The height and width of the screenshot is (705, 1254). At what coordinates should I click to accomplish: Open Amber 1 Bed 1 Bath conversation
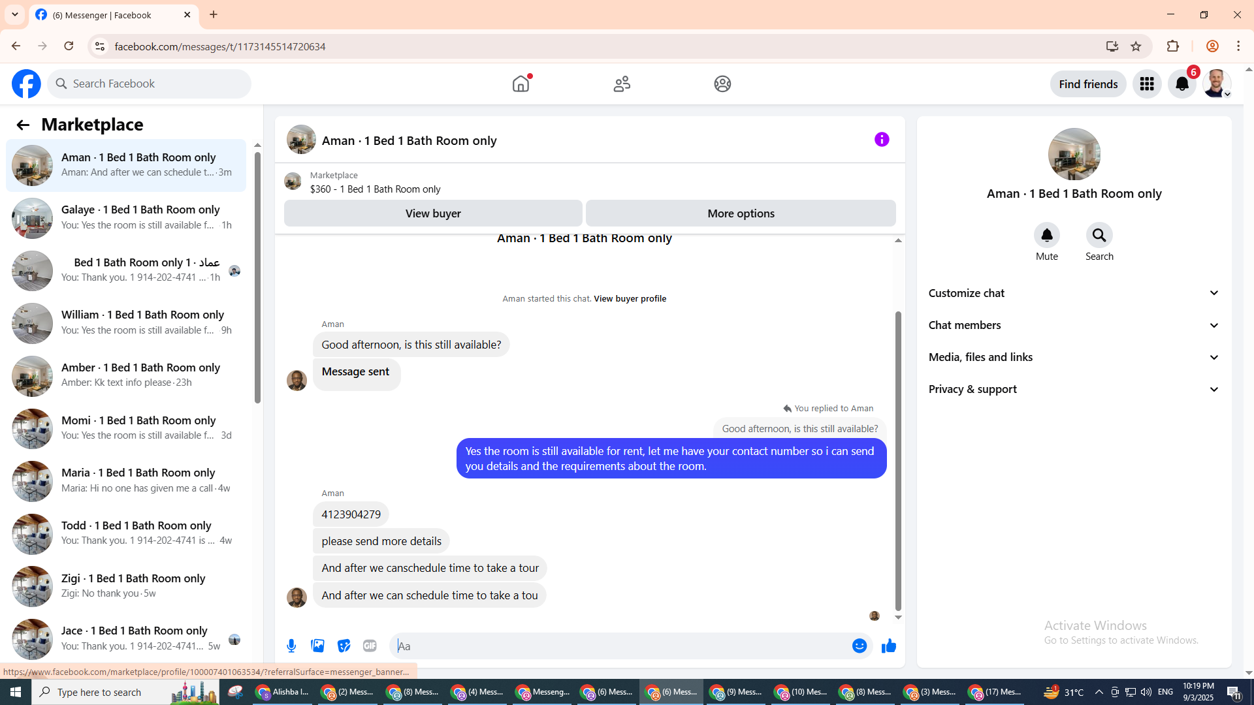(126, 375)
